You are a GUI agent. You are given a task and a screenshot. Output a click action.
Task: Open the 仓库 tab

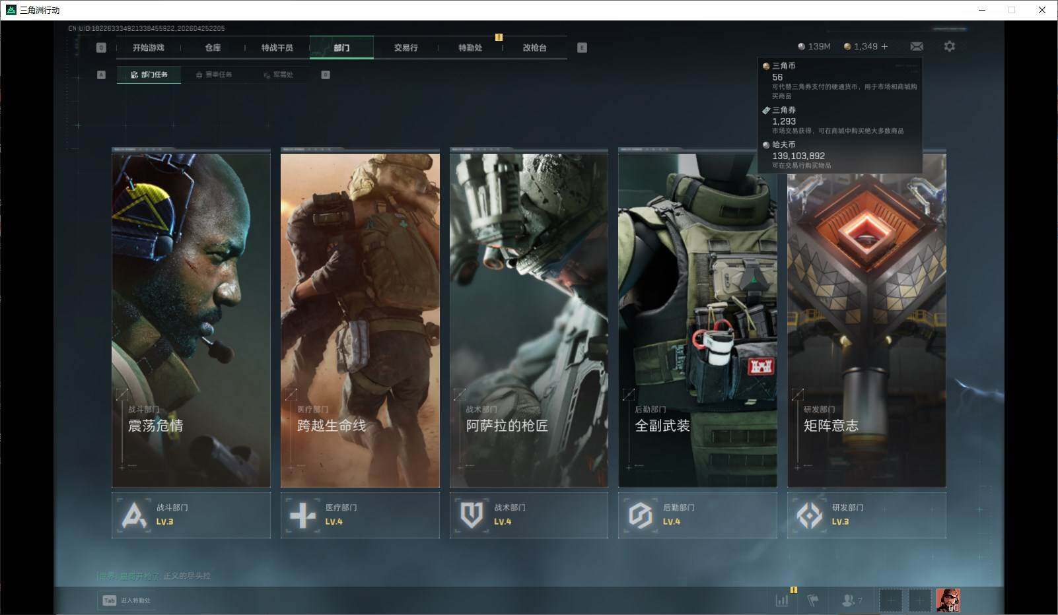point(213,48)
